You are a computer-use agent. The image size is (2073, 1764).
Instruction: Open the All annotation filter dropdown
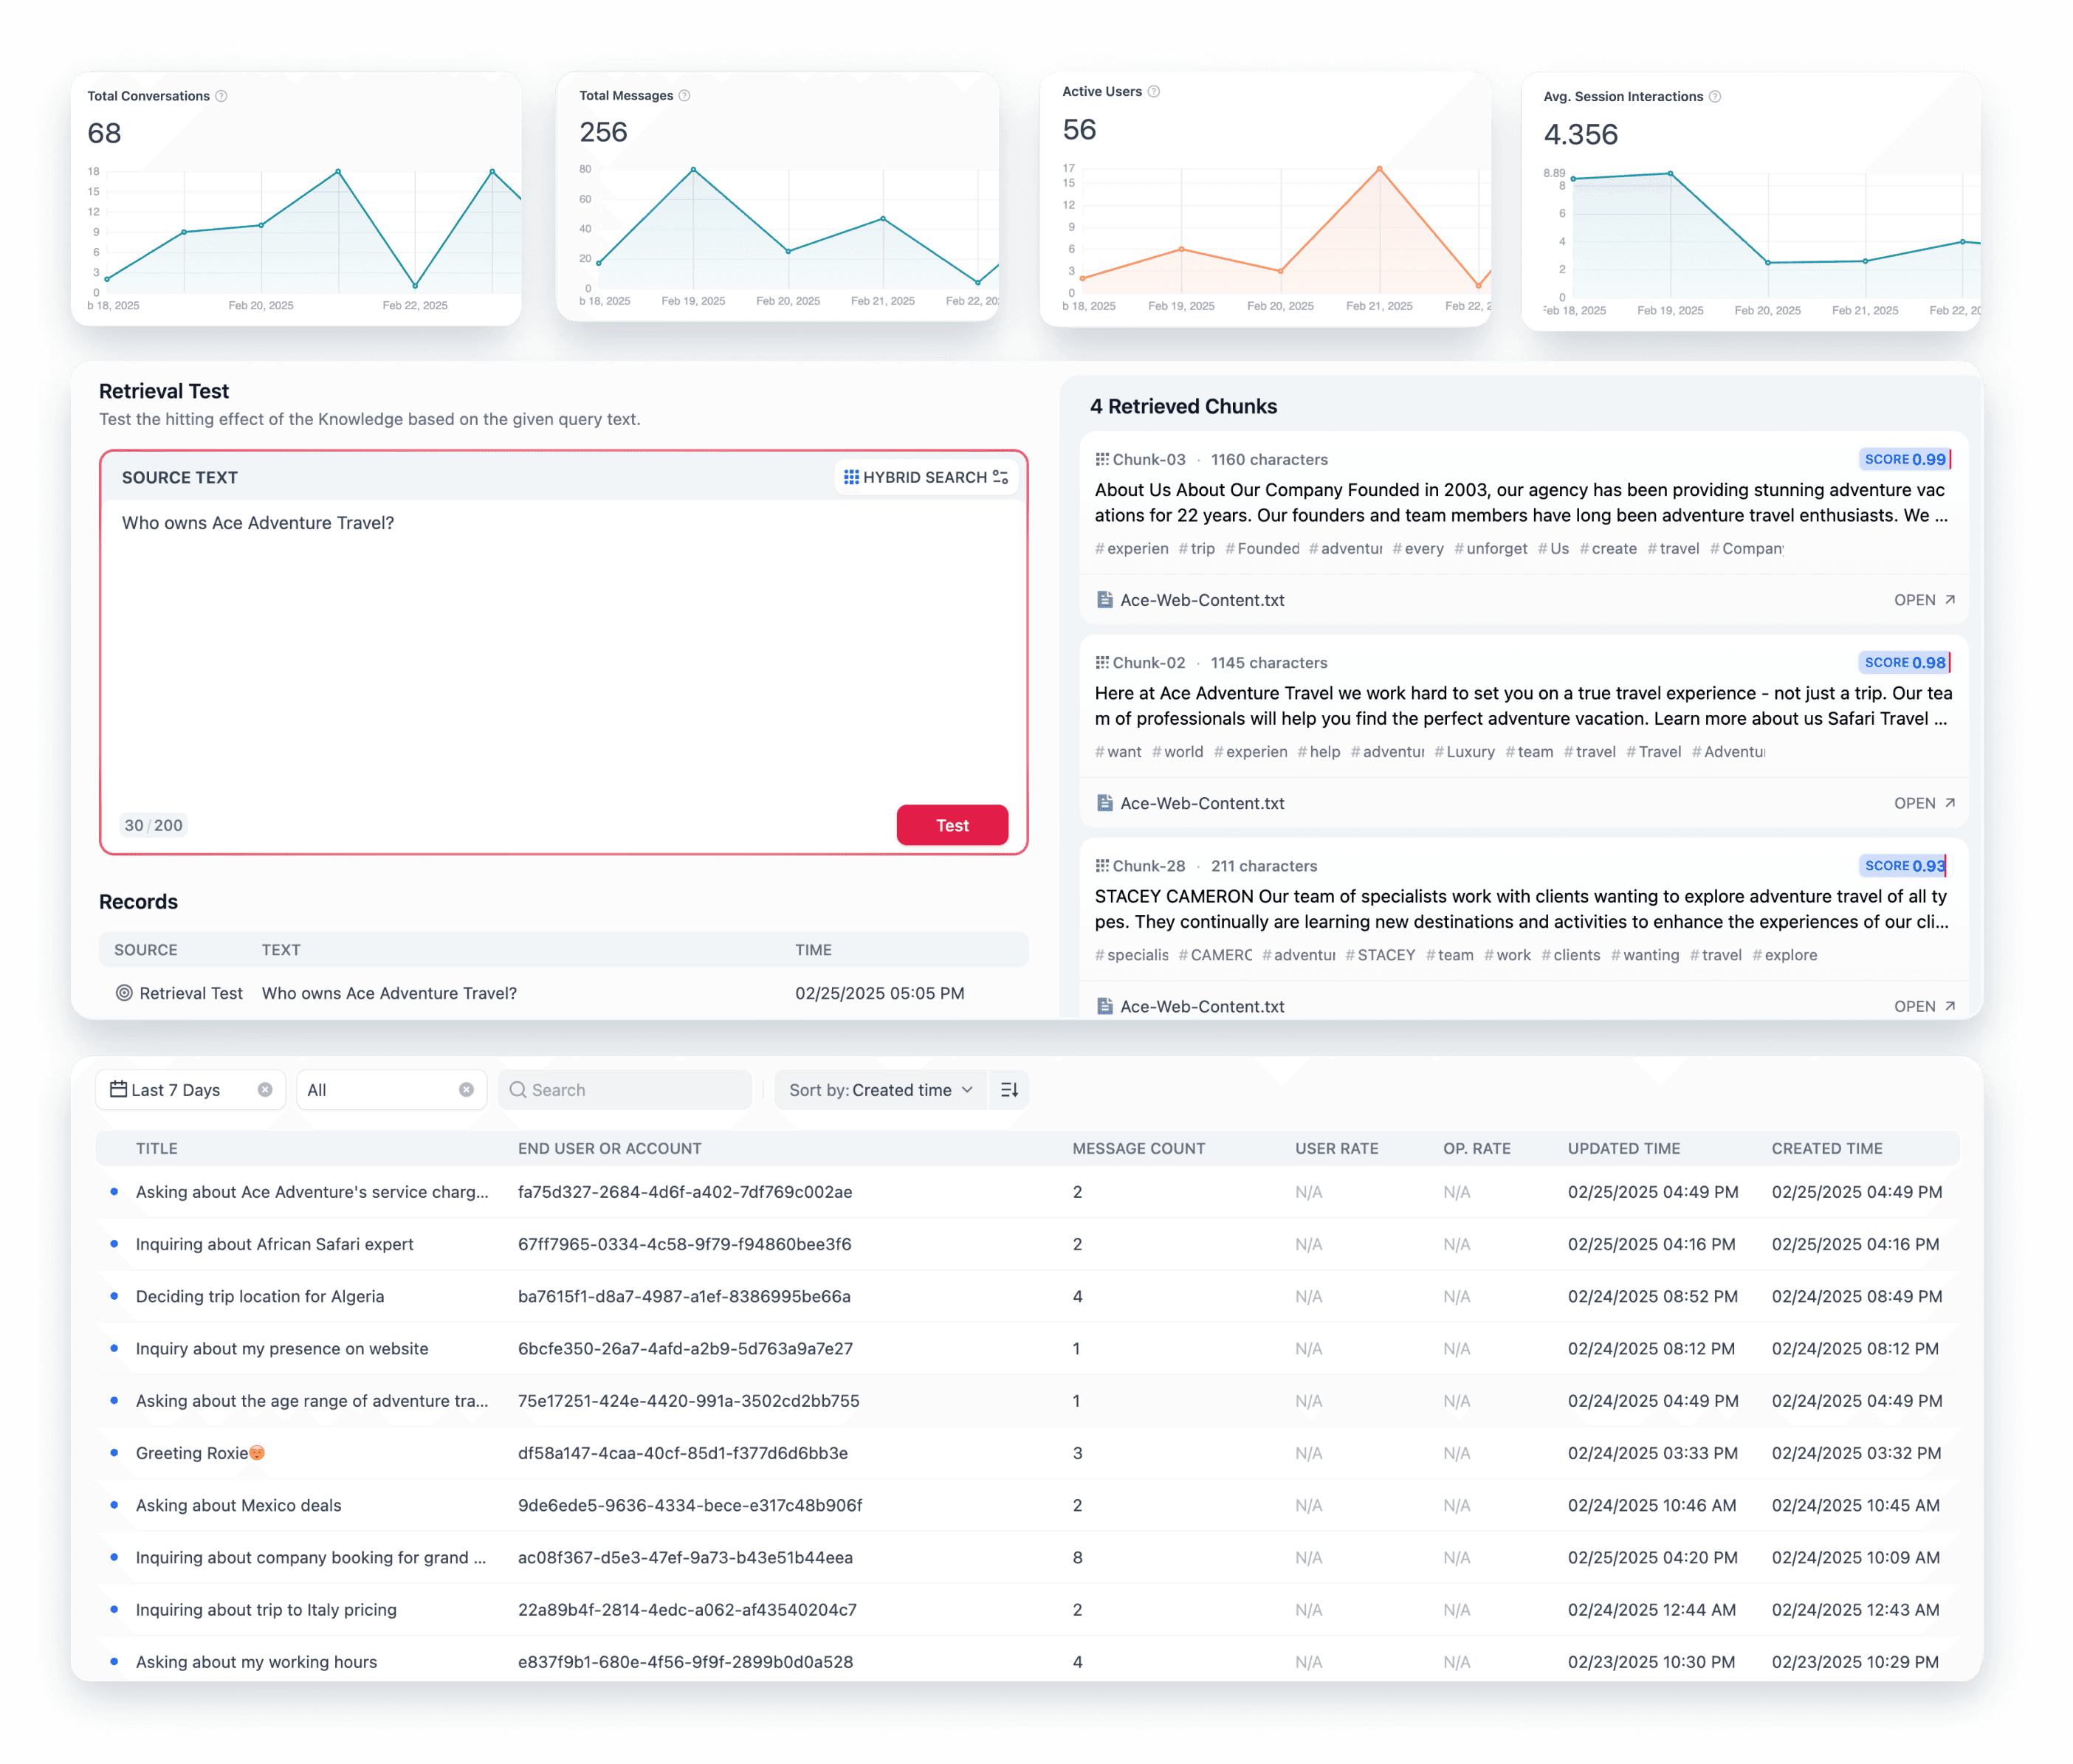pos(391,1090)
